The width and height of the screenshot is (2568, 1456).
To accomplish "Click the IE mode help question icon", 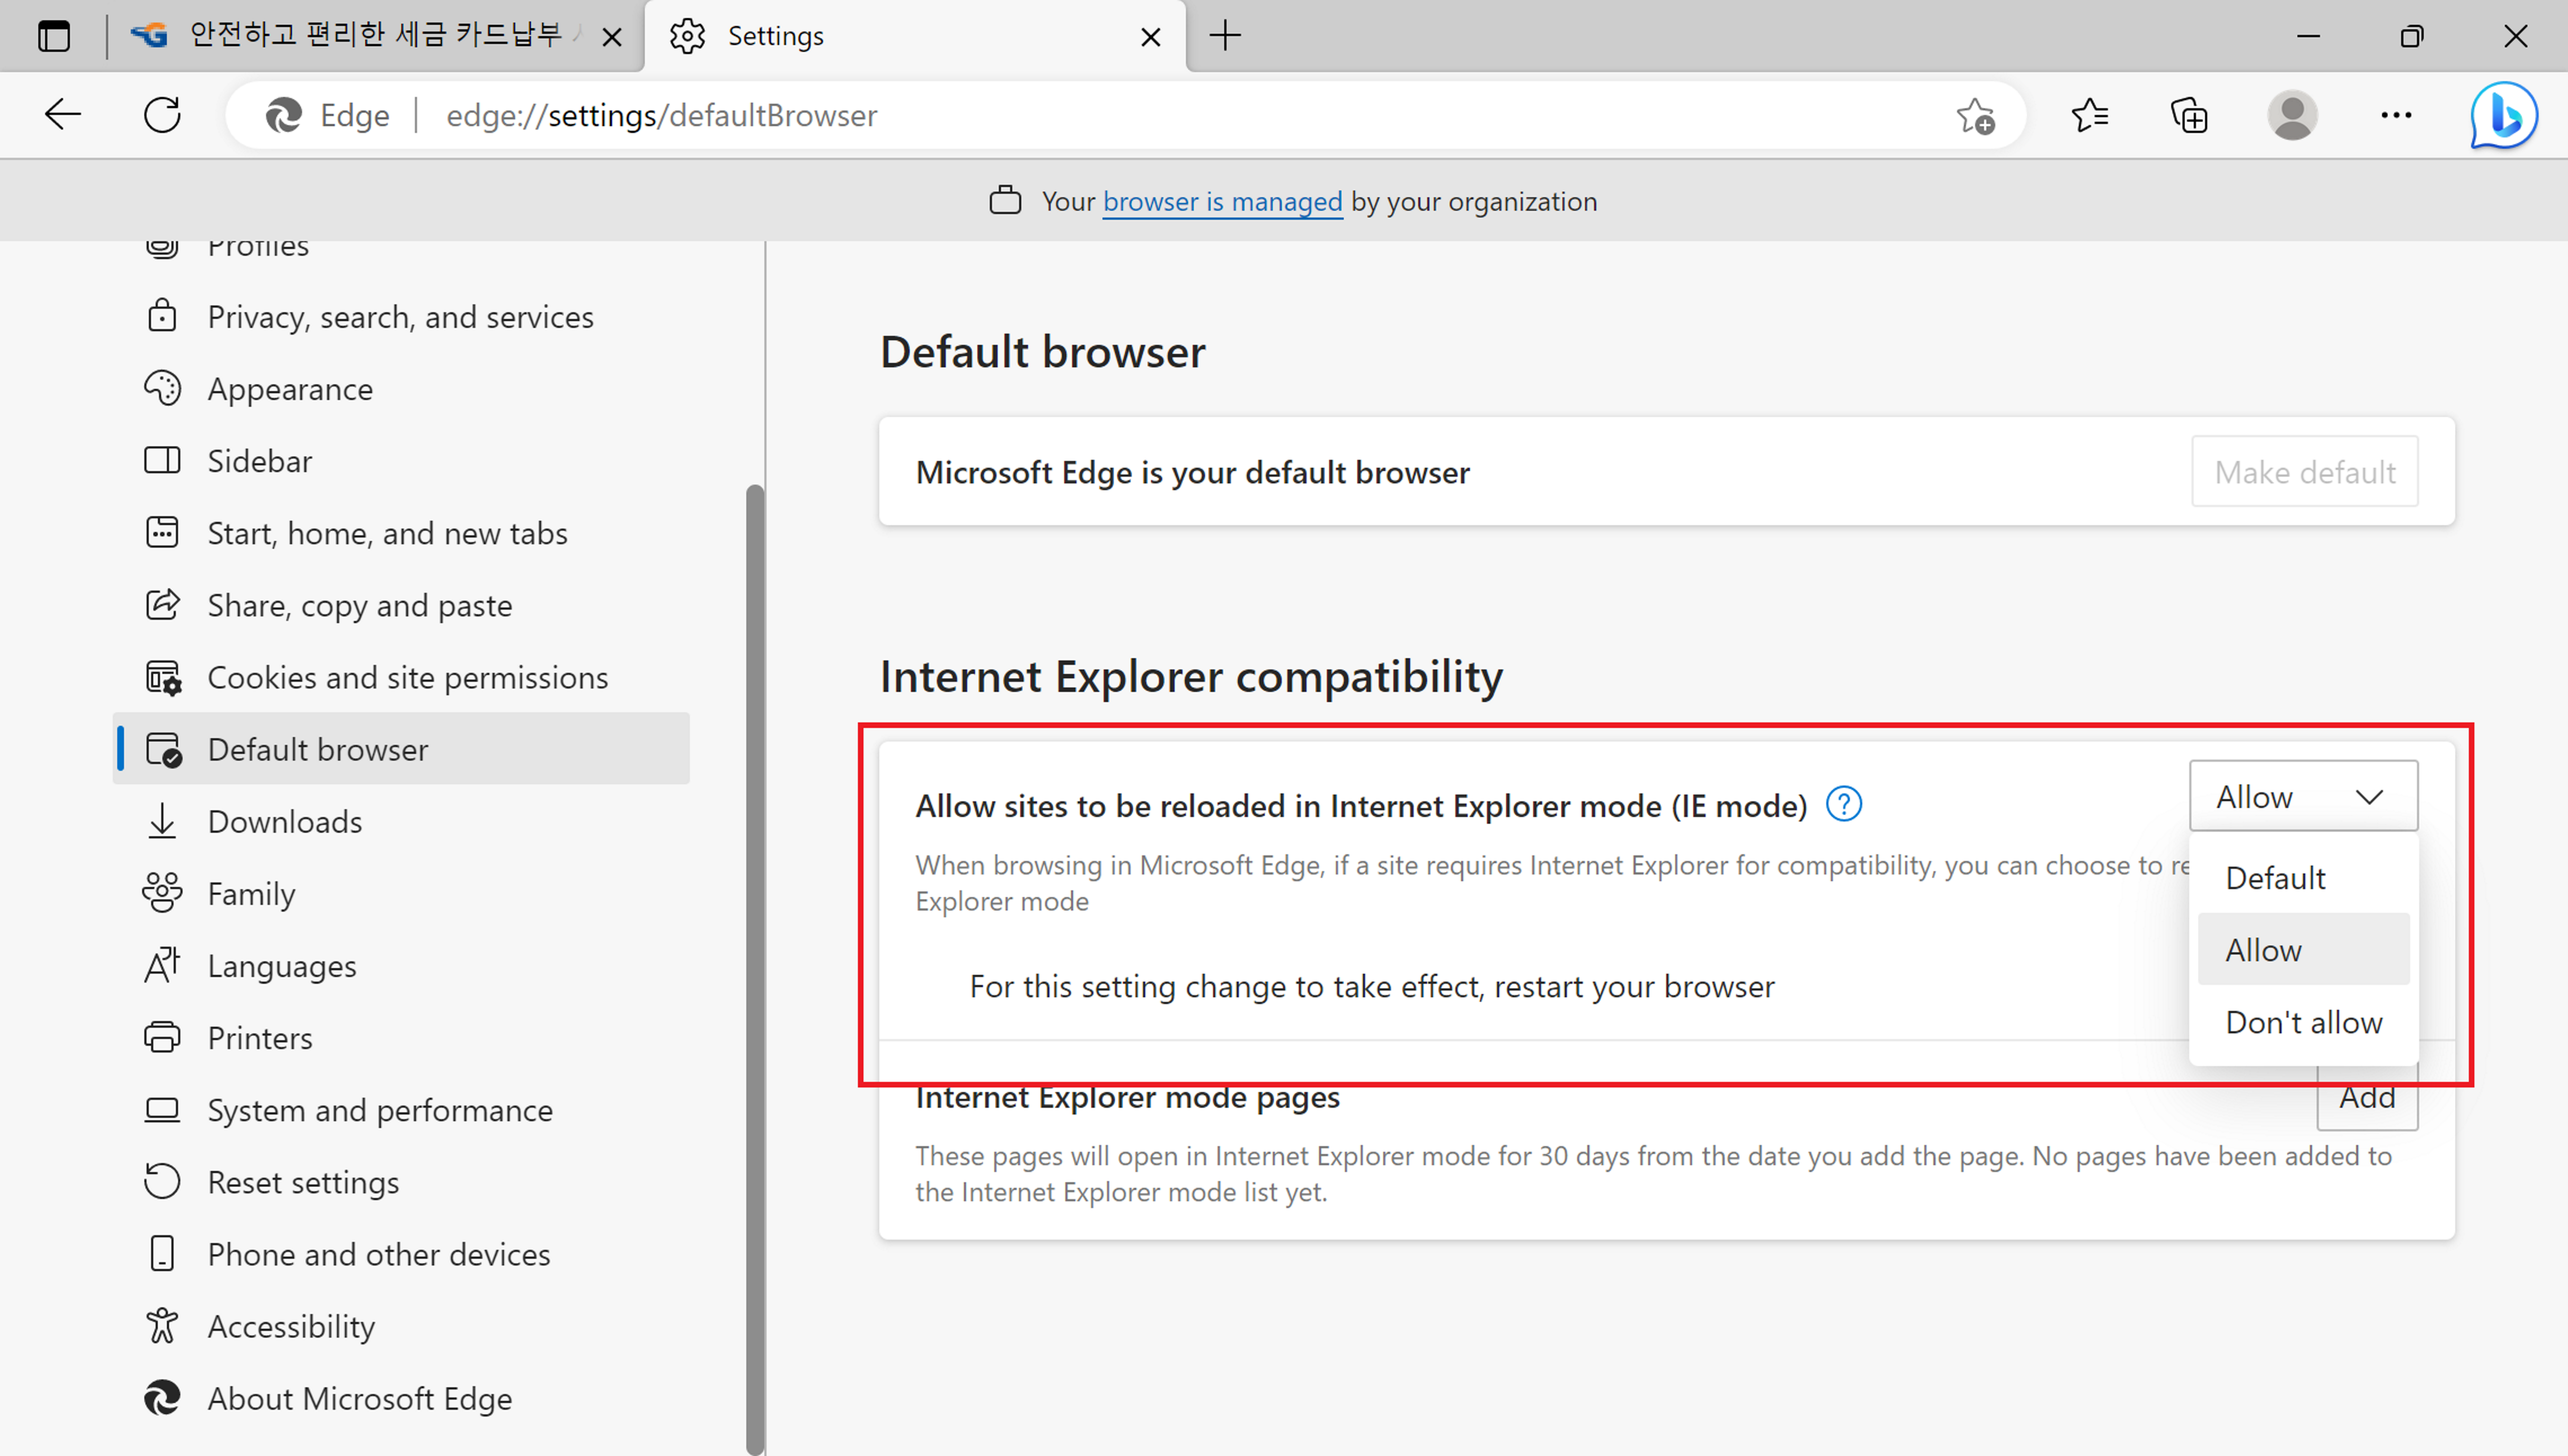I will click(x=1843, y=804).
